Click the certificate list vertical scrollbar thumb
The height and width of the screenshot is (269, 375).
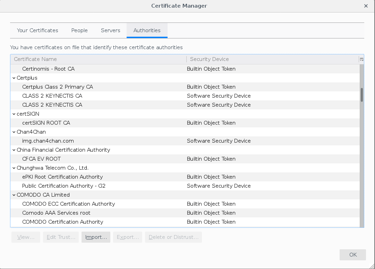pyautogui.click(x=362, y=95)
